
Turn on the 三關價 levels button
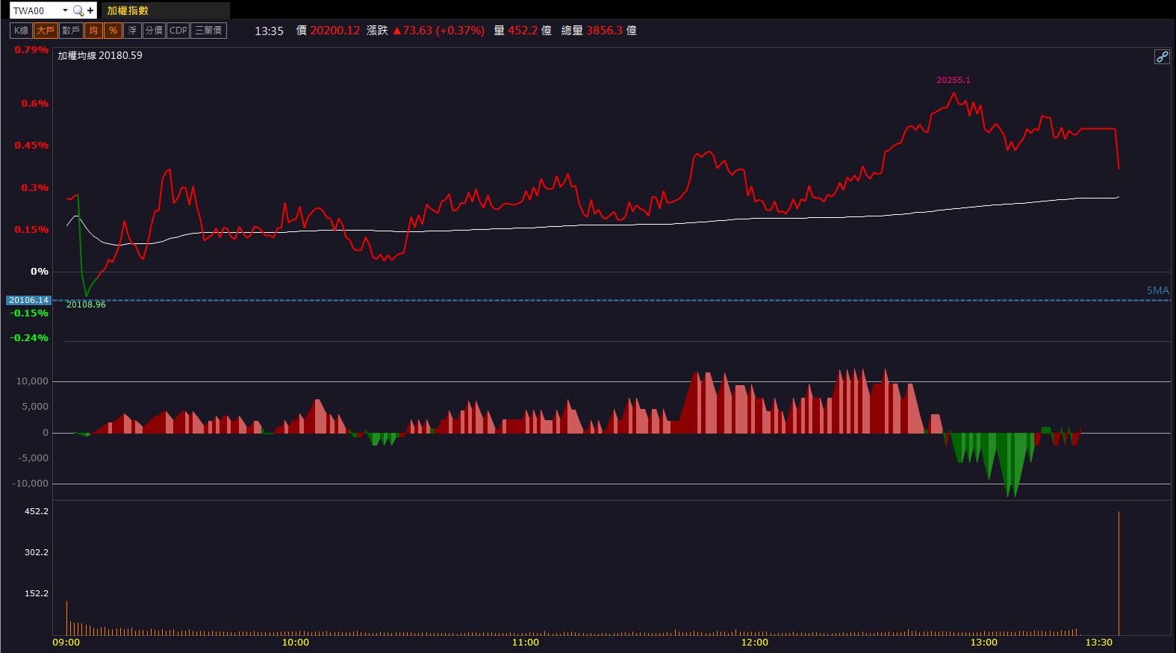[208, 31]
